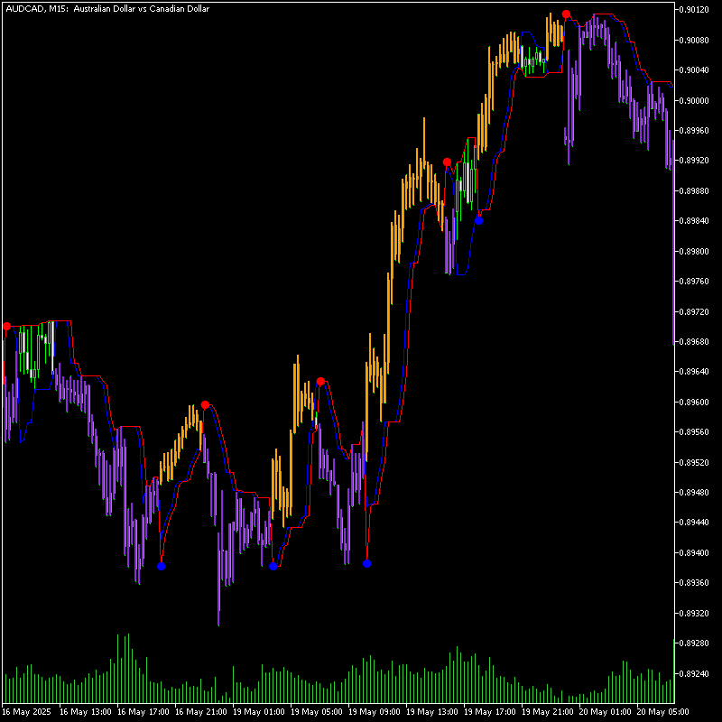The width and height of the screenshot is (722, 722).
Task: Select the red dot near the 0.89920 level
Action: (x=447, y=162)
